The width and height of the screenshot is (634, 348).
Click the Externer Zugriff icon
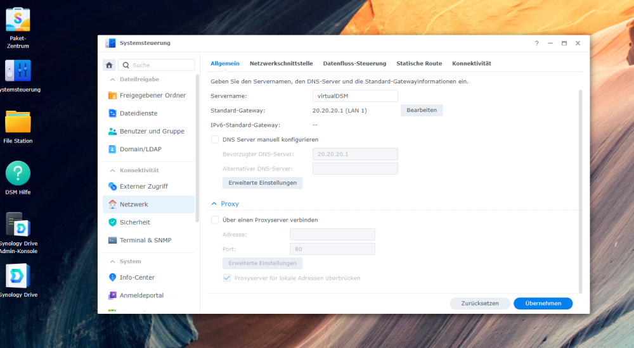[112, 186]
